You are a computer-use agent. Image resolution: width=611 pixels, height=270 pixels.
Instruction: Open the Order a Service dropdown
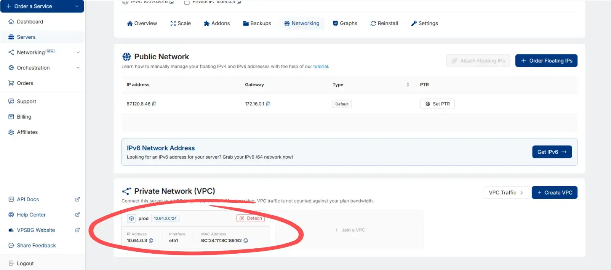click(77, 6)
